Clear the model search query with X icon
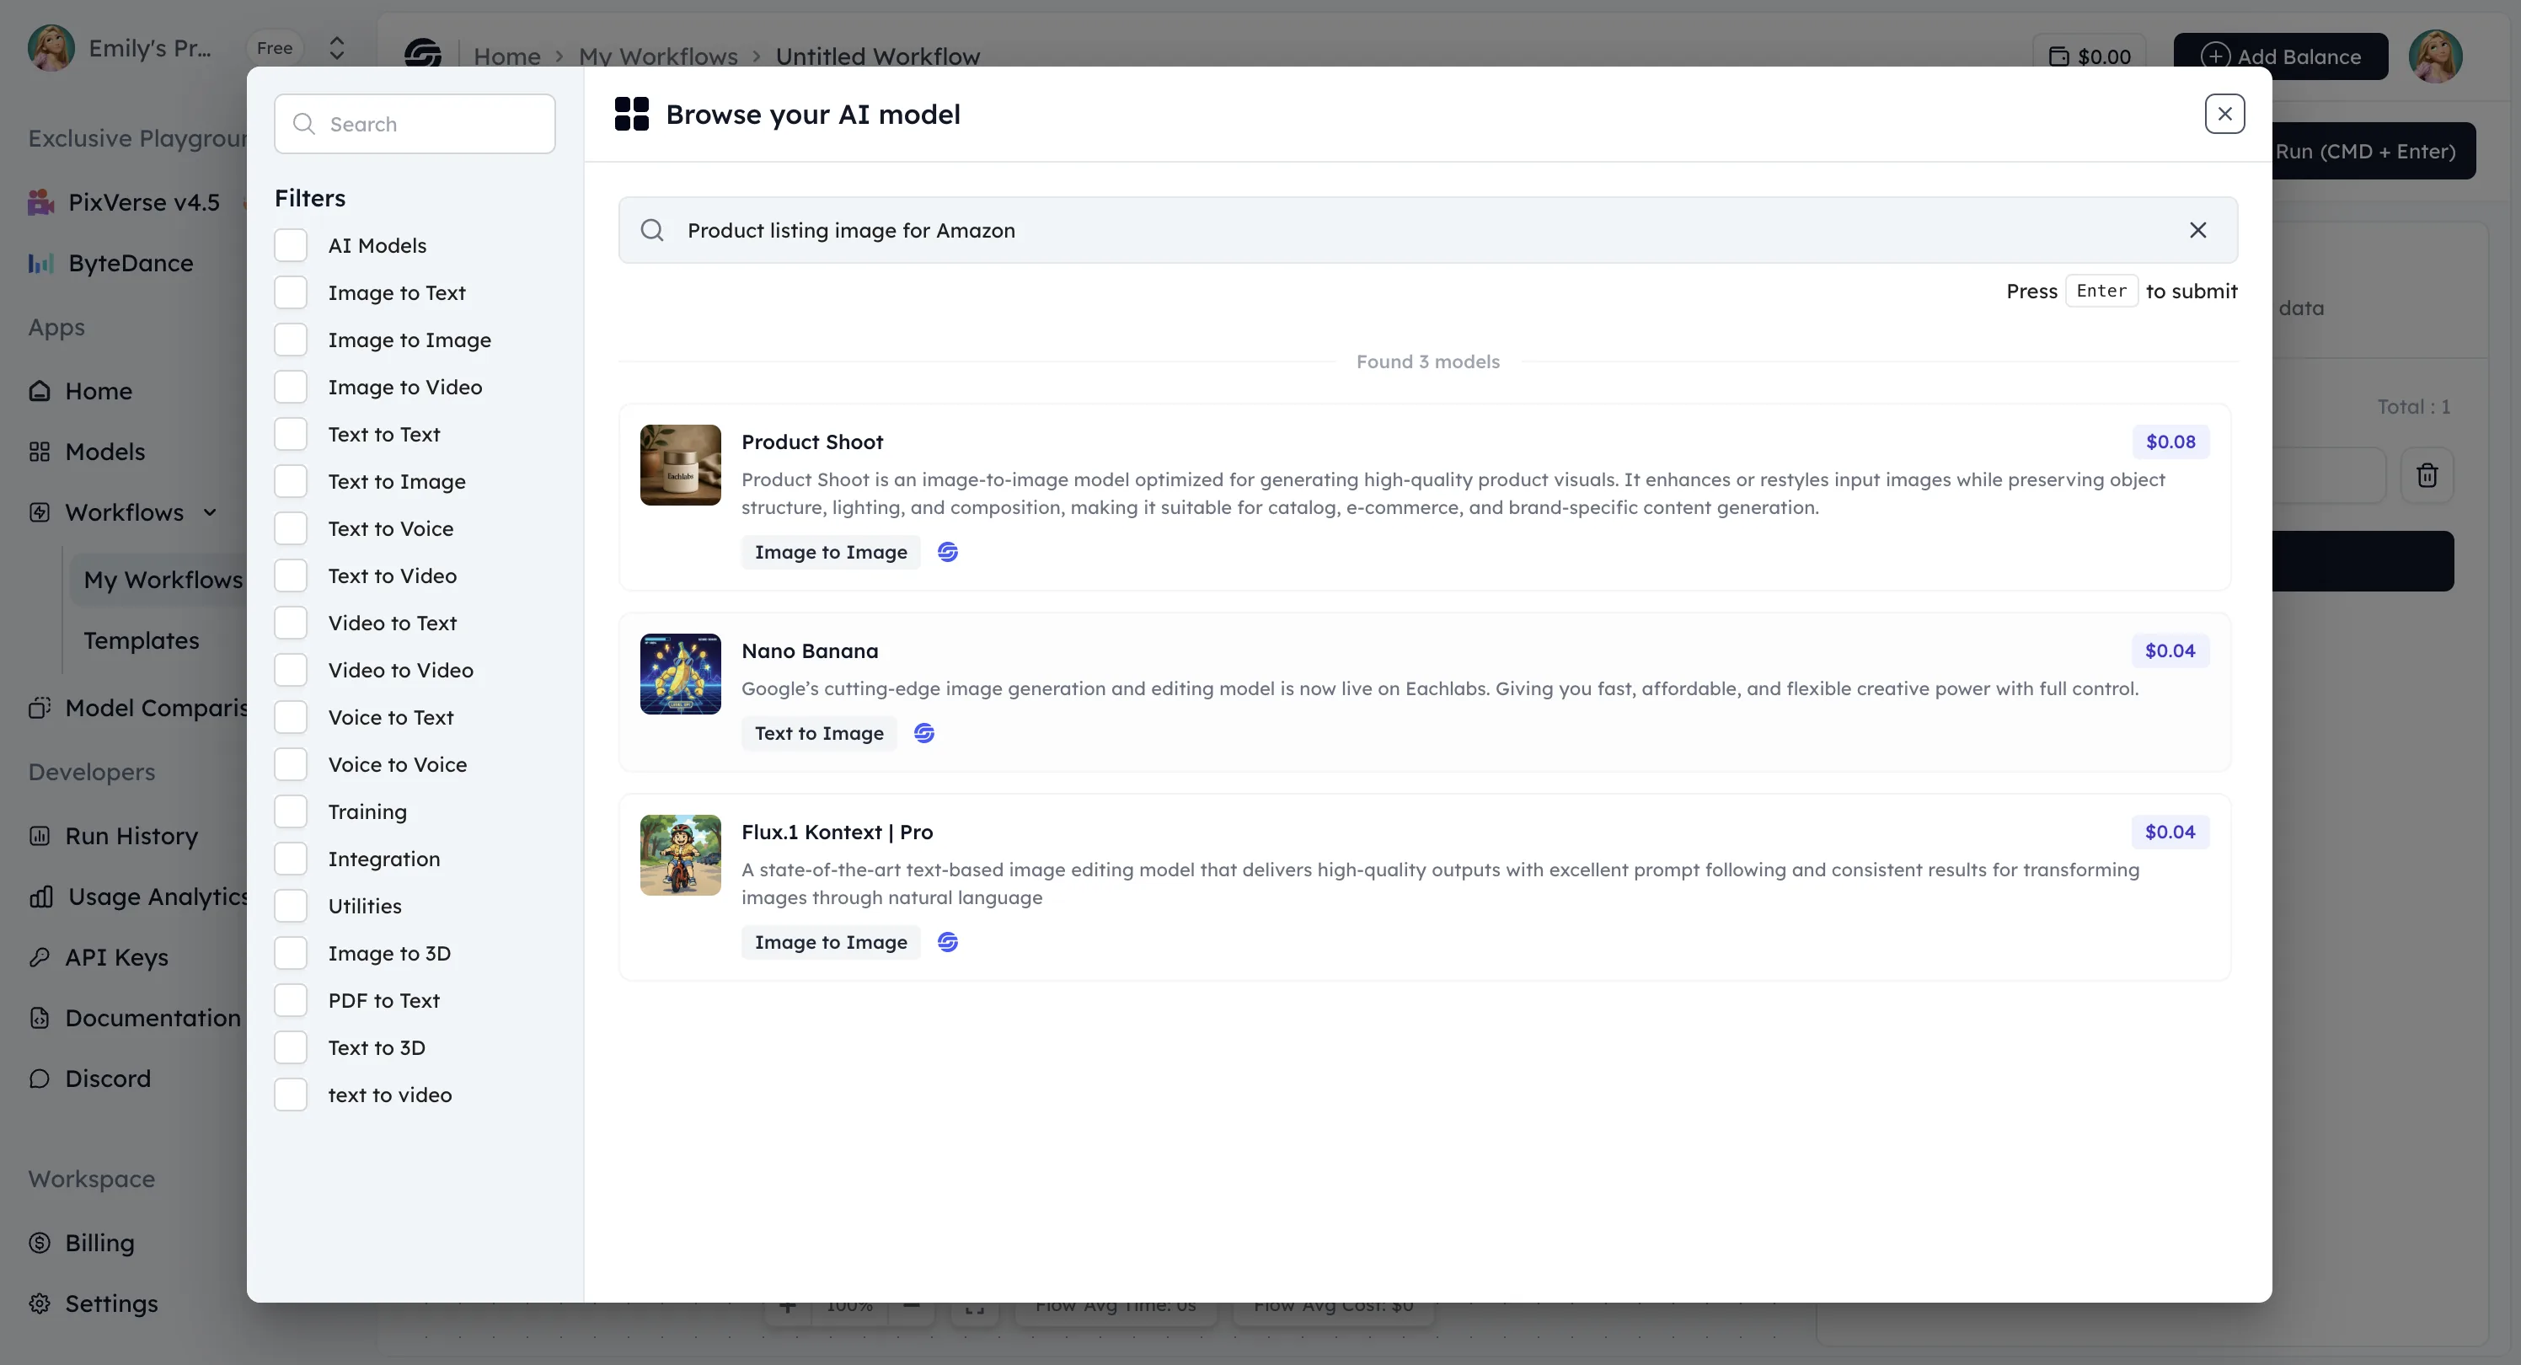The width and height of the screenshot is (2521, 1365). (2197, 230)
